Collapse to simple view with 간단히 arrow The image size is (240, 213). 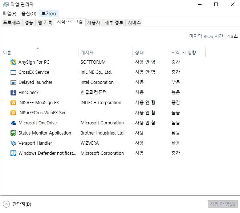[x=6, y=204]
